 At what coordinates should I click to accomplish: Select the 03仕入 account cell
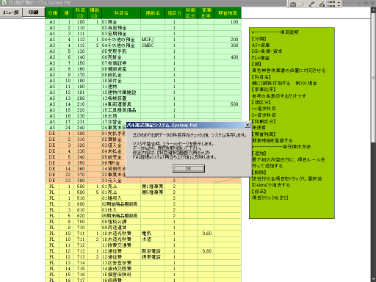coord(121,210)
